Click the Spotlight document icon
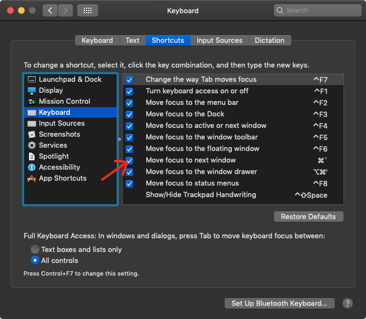This screenshot has width=366, height=319. tap(32, 156)
